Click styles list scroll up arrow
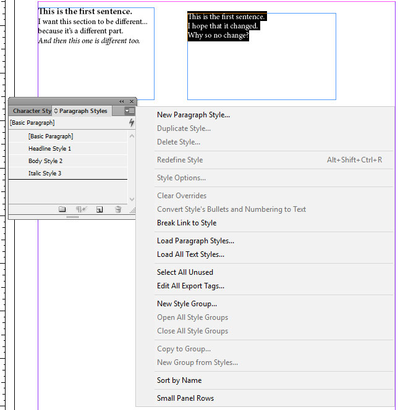 [132, 136]
